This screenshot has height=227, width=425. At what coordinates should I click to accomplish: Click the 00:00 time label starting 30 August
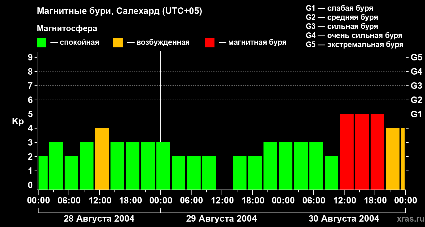(x=283, y=201)
